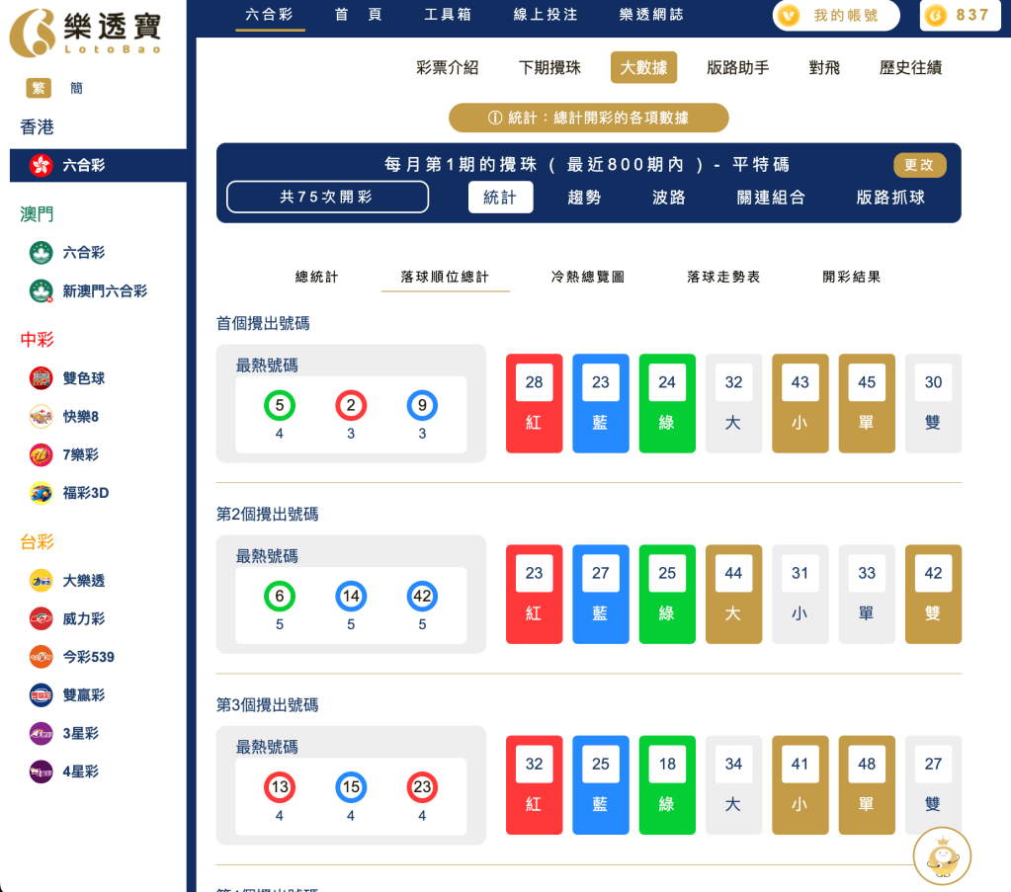Click the 更改 button
Screen dimensions: 1011x892
pyautogui.click(x=918, y=165)
